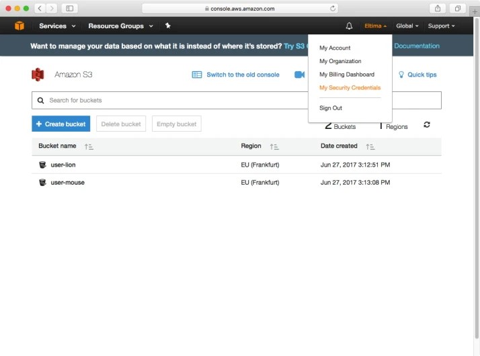Click Safari share icon

pyautogui.click(x=438, y=8)
